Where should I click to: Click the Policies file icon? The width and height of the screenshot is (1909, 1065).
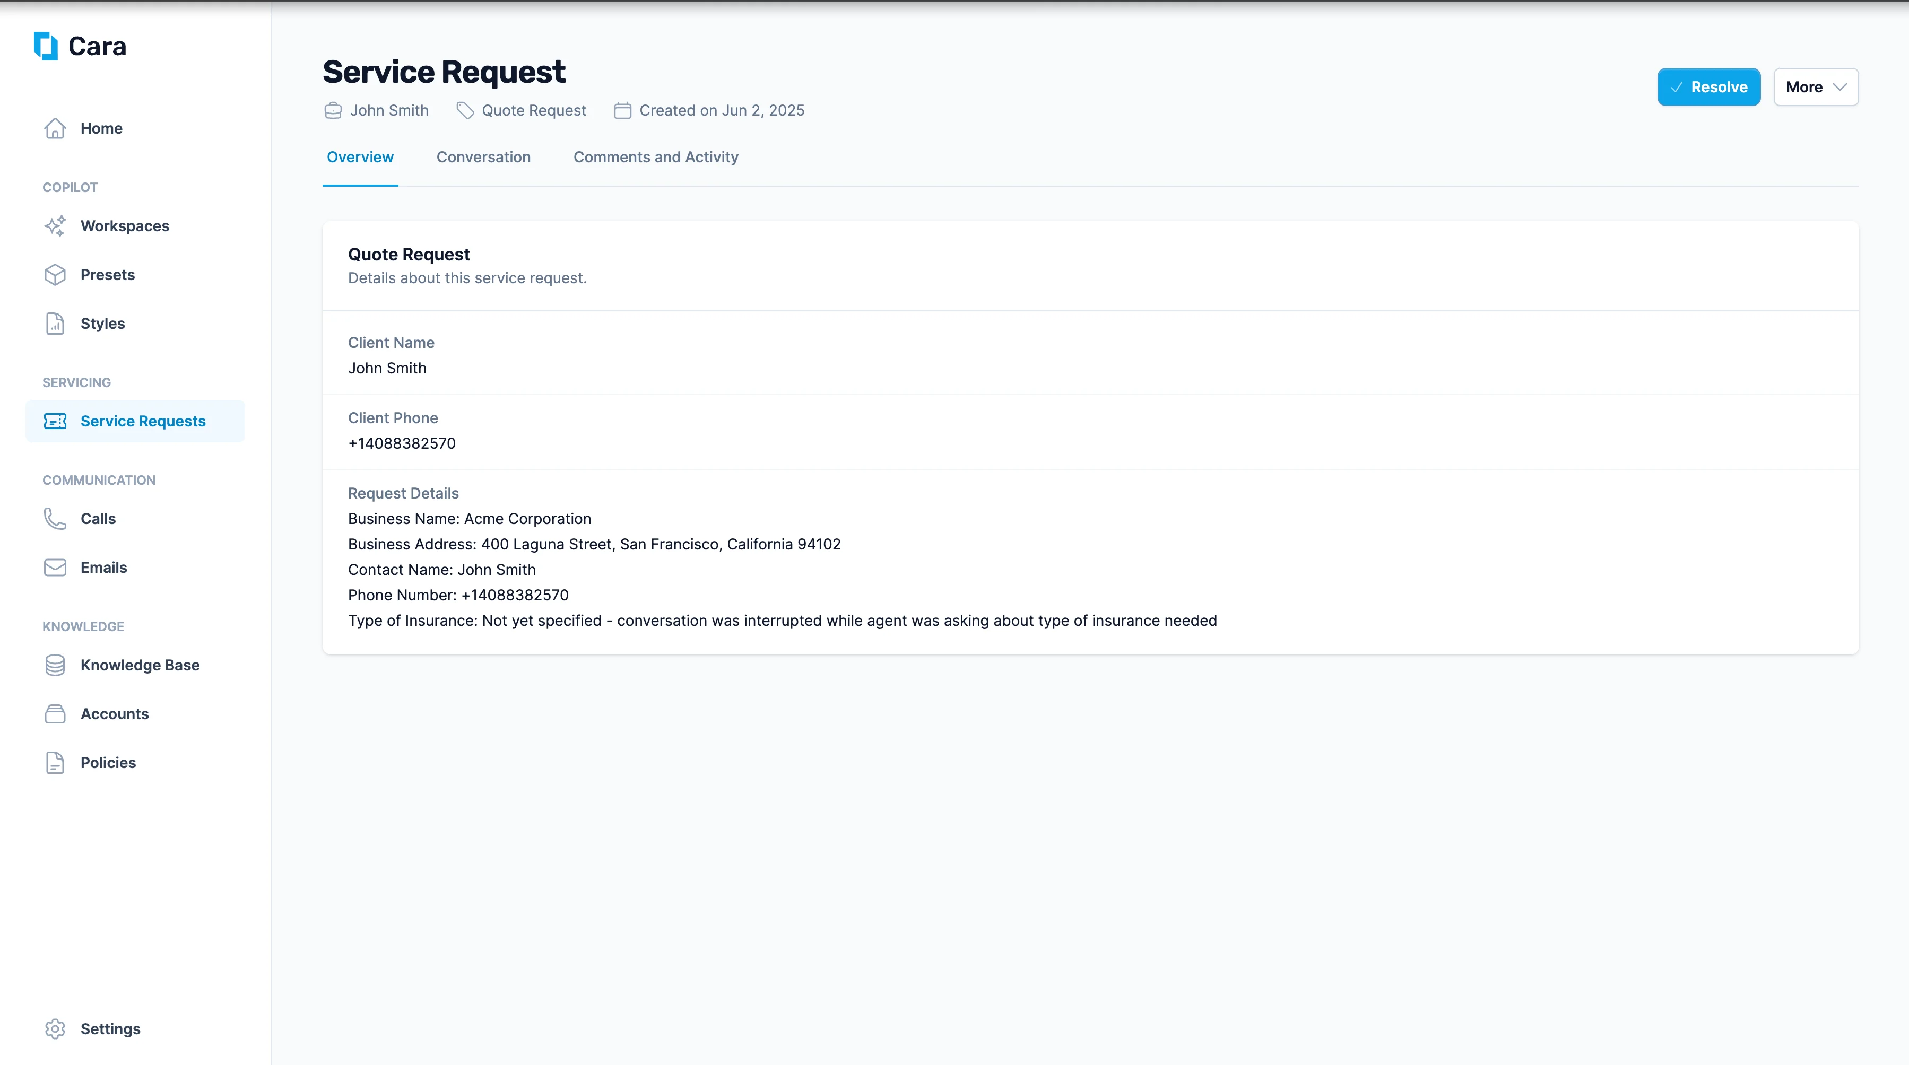click(55, 763)
